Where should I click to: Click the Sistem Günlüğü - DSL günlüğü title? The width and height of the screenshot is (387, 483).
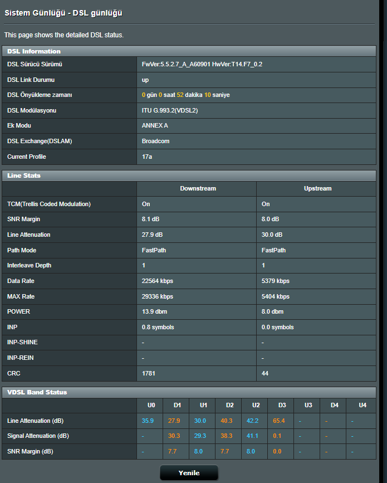(x=63, y=13)
